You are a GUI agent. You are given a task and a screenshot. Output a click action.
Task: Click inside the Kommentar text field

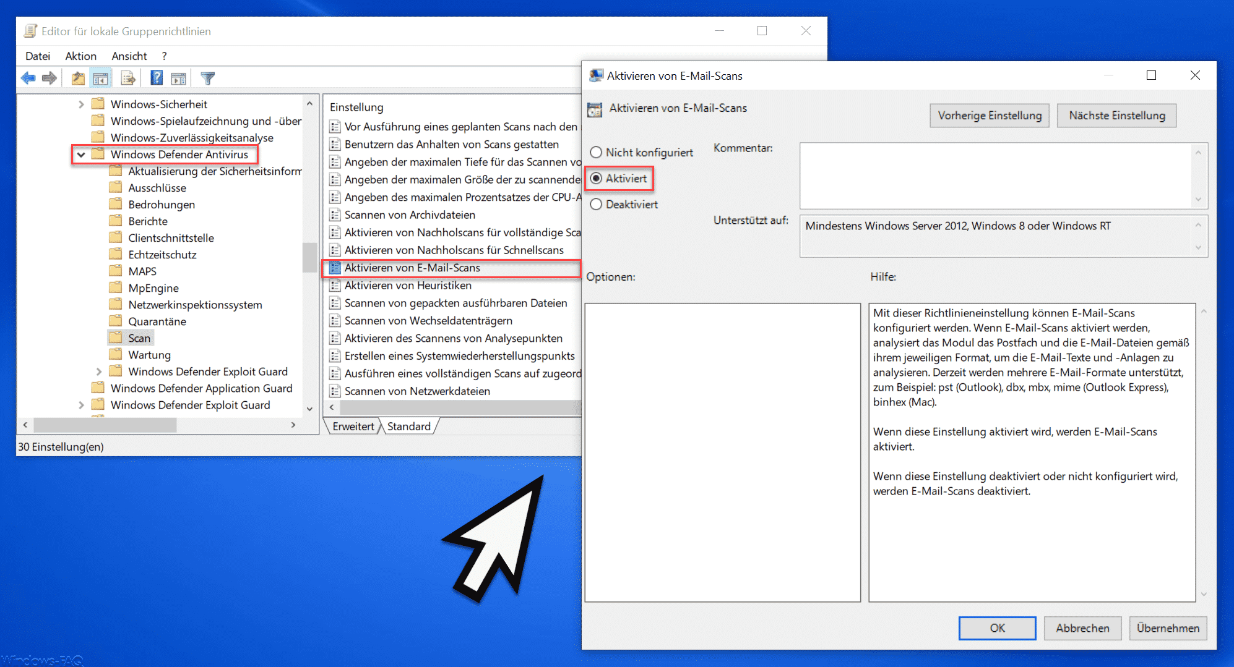coord(996,176)
